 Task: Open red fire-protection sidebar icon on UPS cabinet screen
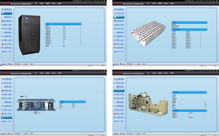[x=7, y=44]
